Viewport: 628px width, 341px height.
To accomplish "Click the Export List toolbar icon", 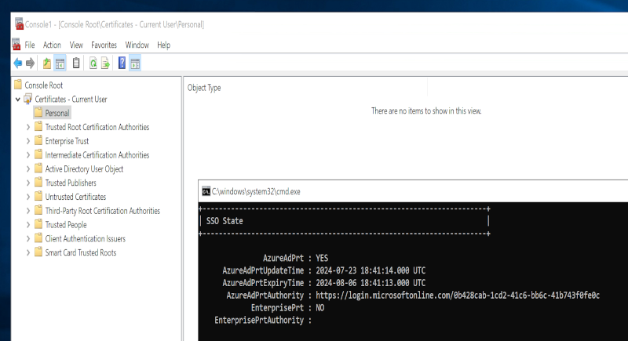I will 105,63.
